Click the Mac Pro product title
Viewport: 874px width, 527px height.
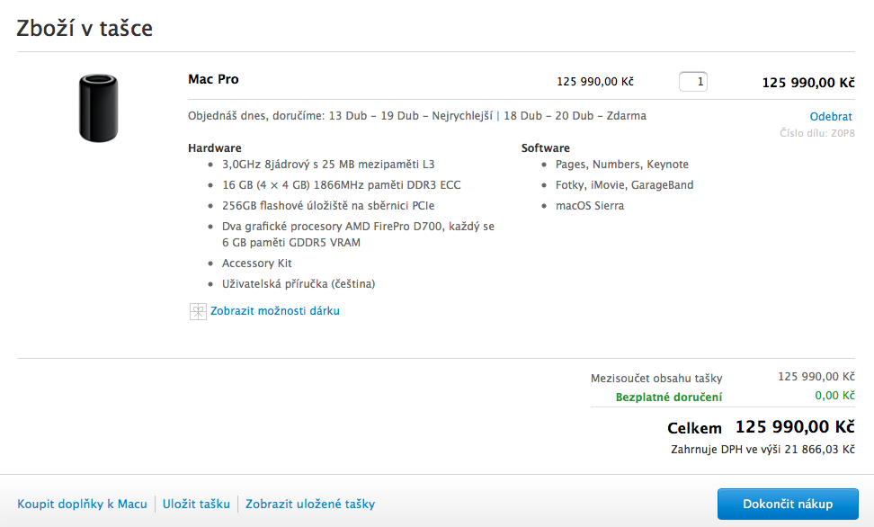coord(213,79)
